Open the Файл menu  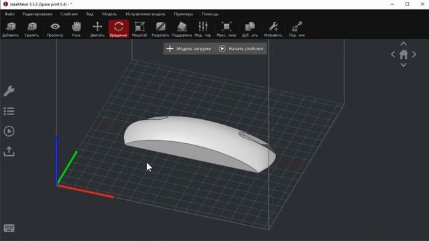pyautogui.click(x=9, y=14)
